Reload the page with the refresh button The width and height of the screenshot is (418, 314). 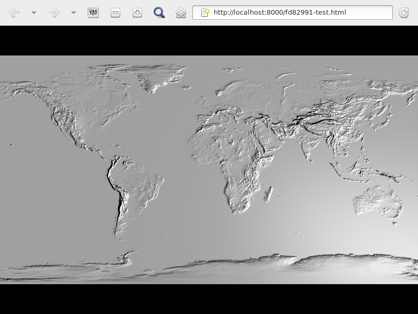(x=403, y=13)
